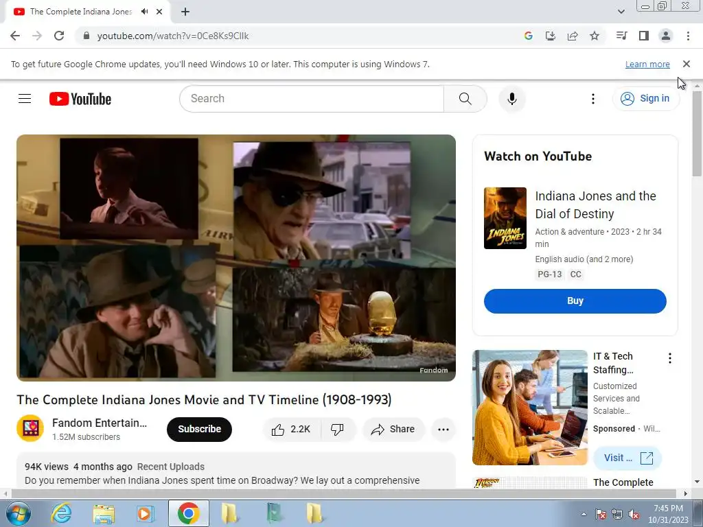
Task: Reload the page with the refresh icon
Action: pos(59,36)
